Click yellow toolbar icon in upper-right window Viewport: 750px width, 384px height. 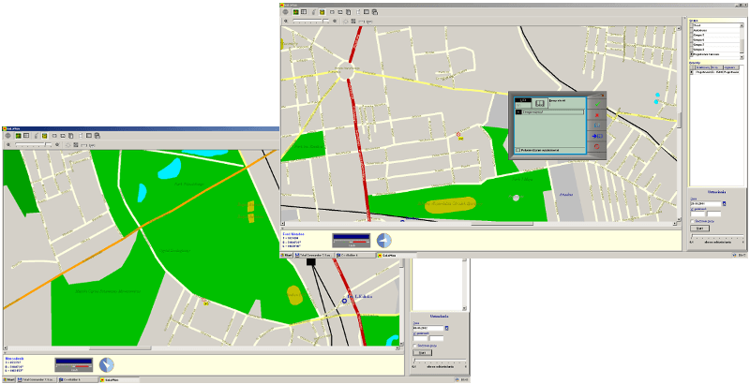322,12
